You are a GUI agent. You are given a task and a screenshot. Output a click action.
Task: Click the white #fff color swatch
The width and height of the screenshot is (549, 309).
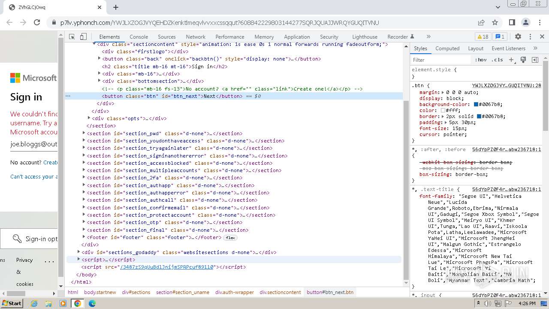[x=443, y=110]
